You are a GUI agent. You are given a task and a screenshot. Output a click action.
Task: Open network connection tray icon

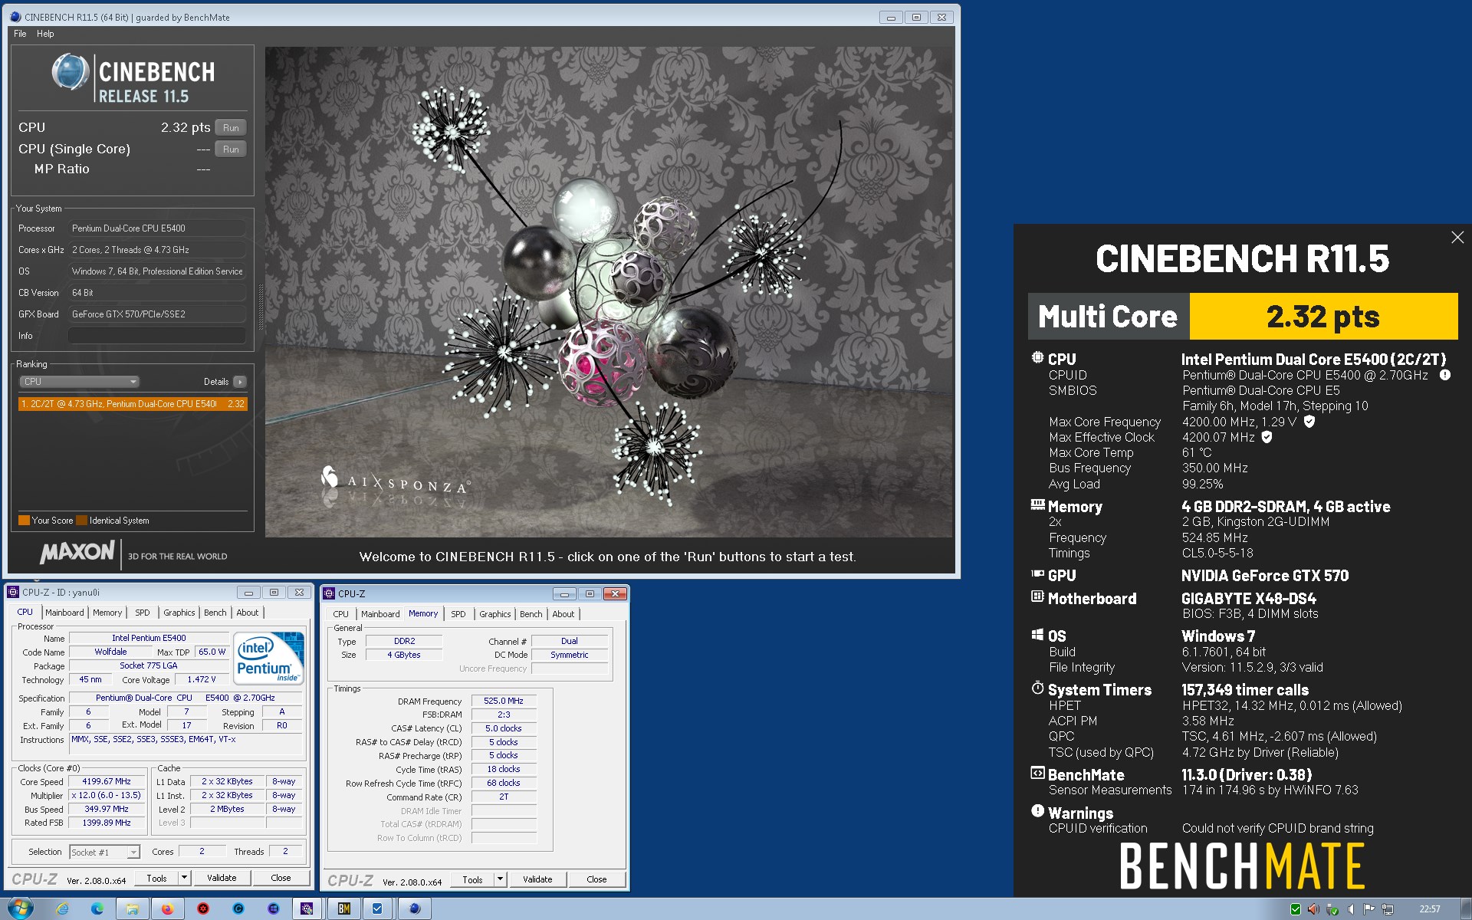[x=1388, y=909]
